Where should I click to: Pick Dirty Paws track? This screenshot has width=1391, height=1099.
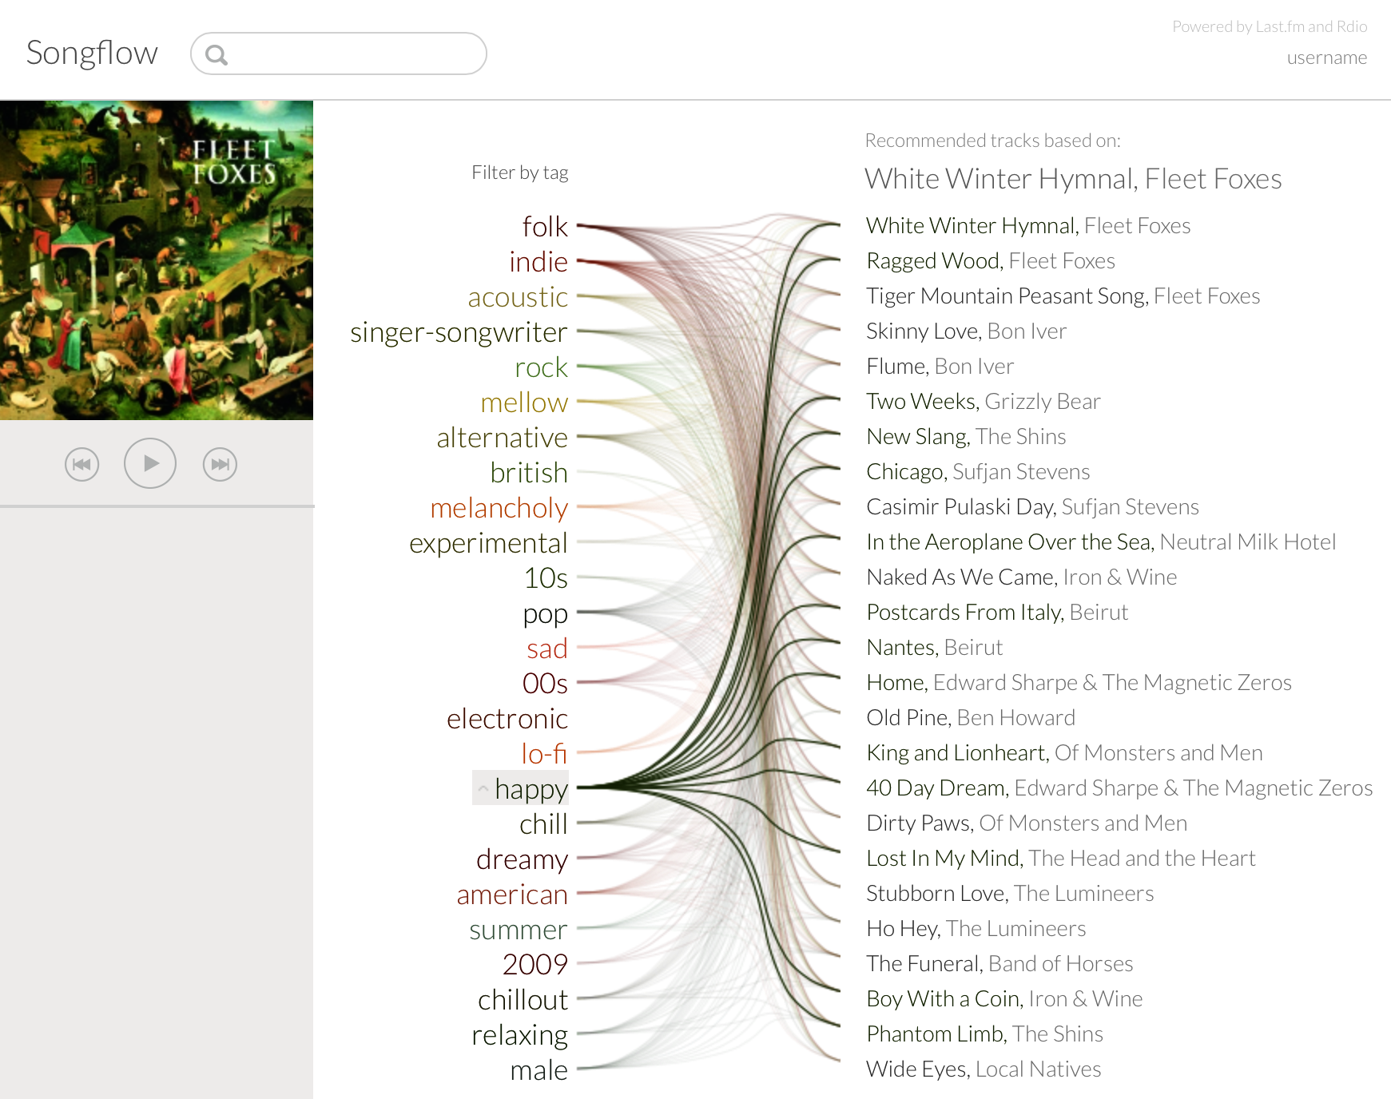point(1027,823)
